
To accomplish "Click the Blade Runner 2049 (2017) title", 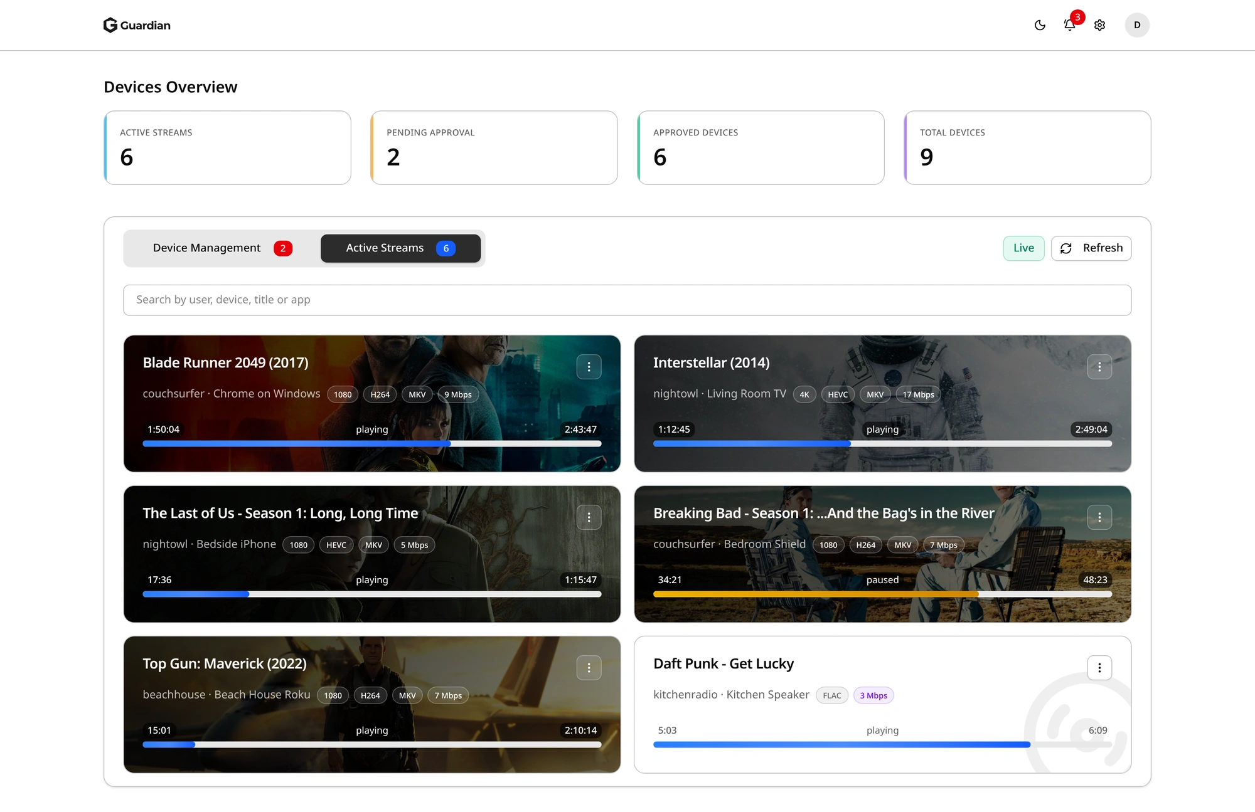I will (x=225, y=362).
